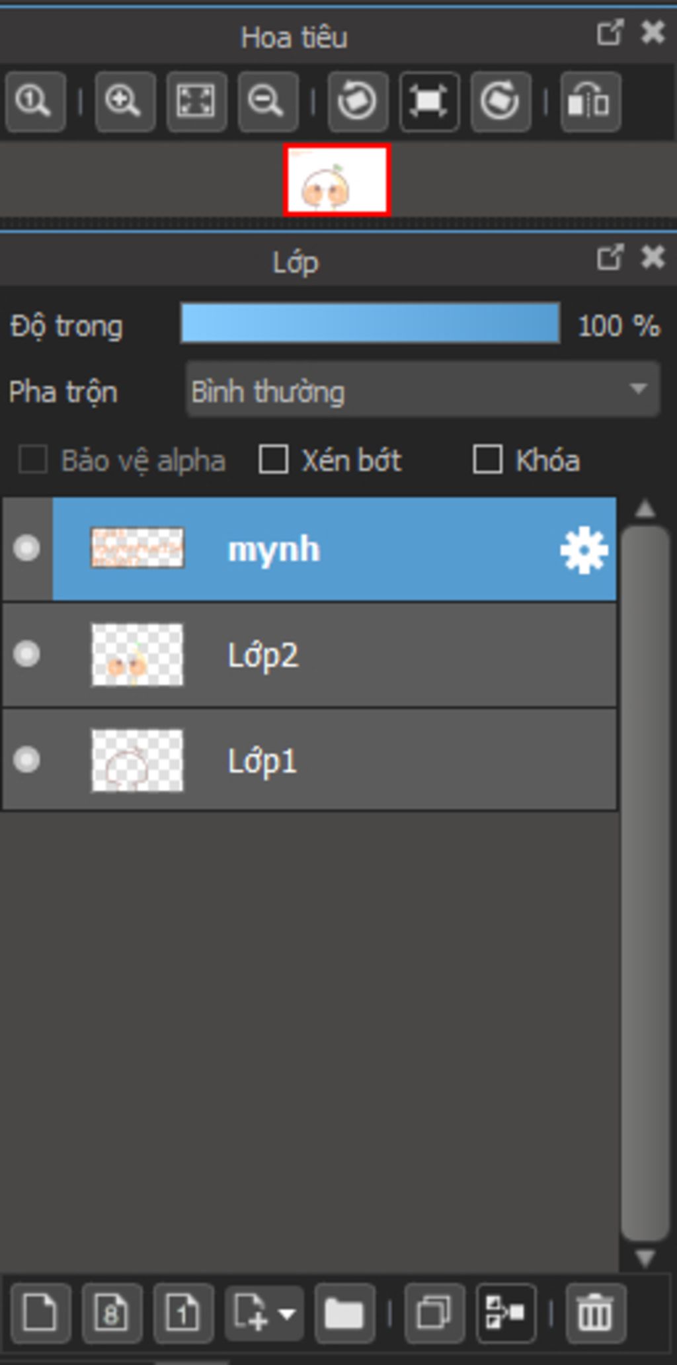Rotate canvas left in navigator
Image resolution: width=677 pixels, height=1365 pixels.
coord(358,102)
